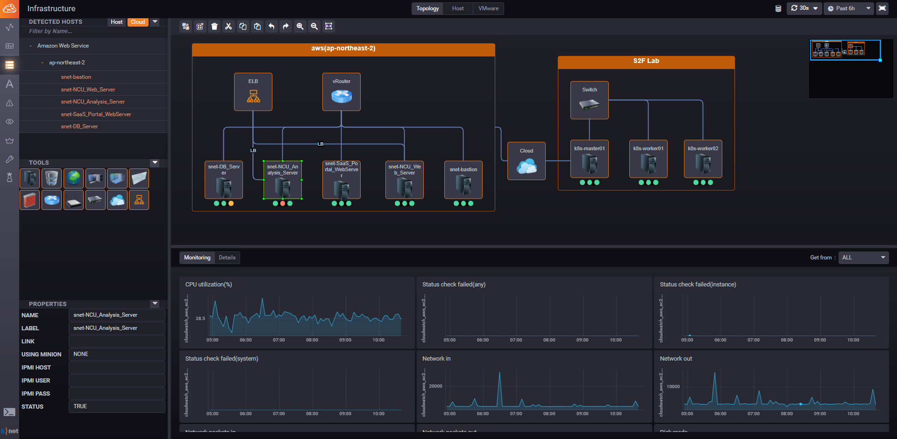Collapse ap-northeast-2 tree node
The image size is (897, 439).
pyautogui.click(x=43, y=63)
